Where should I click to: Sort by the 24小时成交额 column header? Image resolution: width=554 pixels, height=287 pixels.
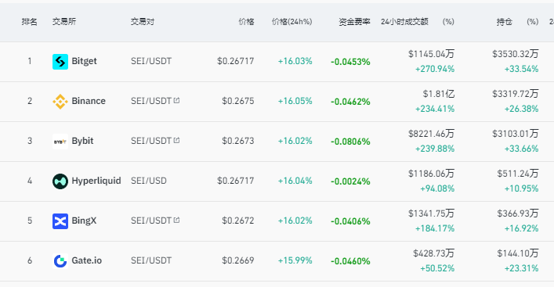[404, 22]
